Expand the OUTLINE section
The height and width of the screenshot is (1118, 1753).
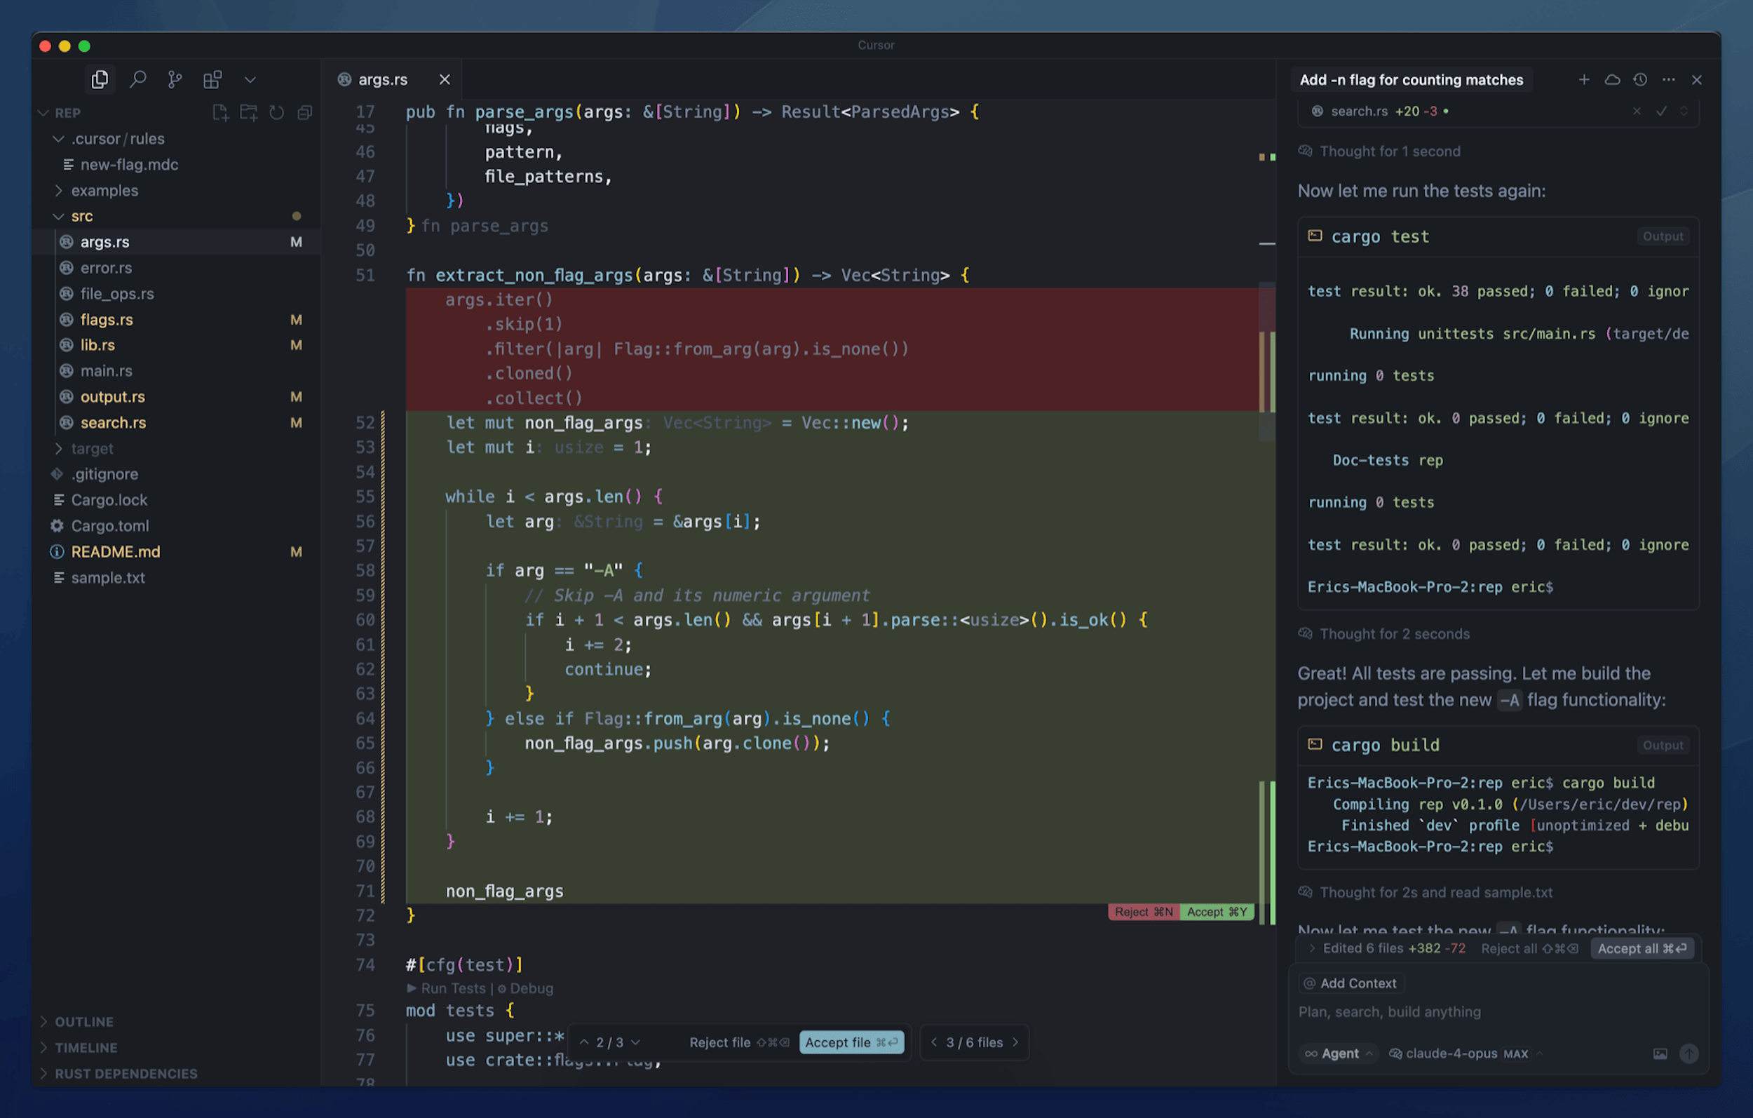(x=83, y=1022)
